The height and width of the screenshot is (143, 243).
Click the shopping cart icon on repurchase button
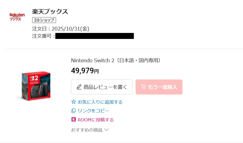click(x=144, y=87)
